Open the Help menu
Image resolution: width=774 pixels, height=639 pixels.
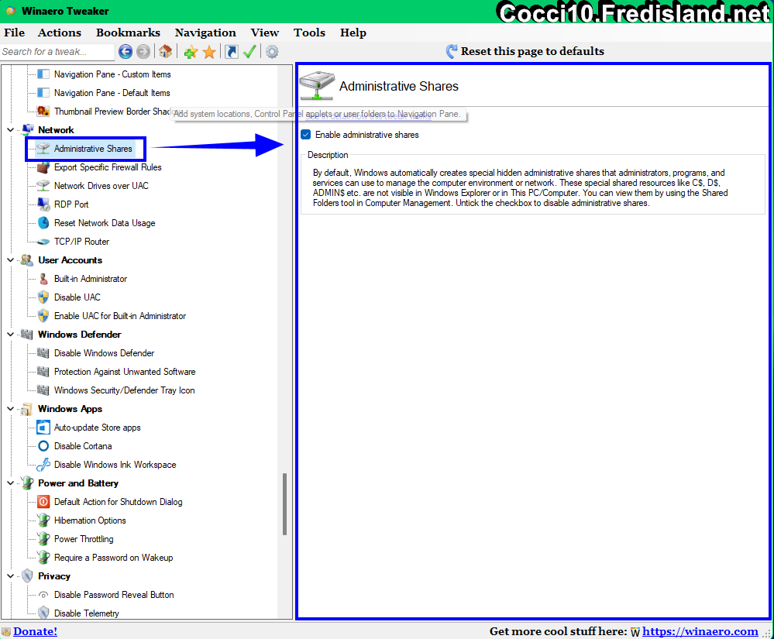point(353,33)
